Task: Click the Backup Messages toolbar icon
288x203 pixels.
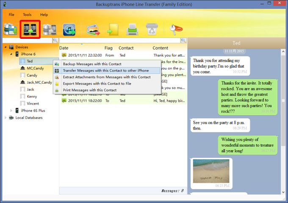Action: tap(11, 29)
